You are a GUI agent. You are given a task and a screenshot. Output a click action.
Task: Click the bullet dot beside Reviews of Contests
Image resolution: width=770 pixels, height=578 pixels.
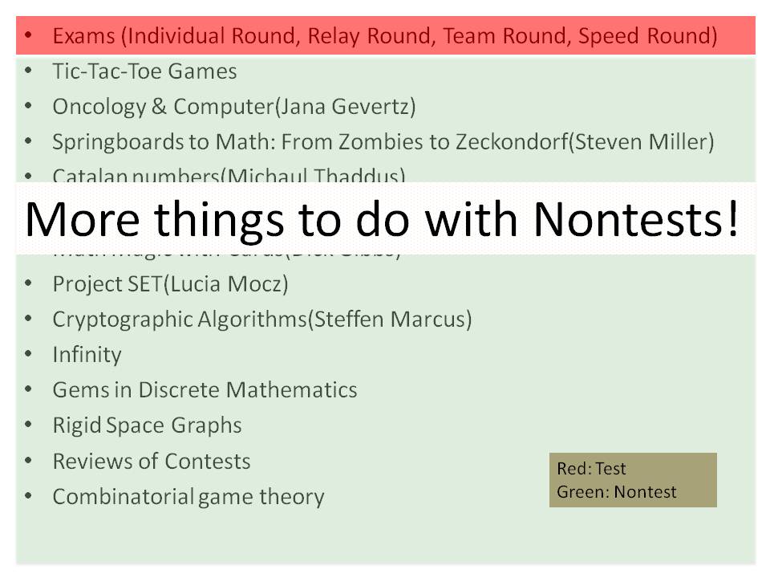pos(29,462)
